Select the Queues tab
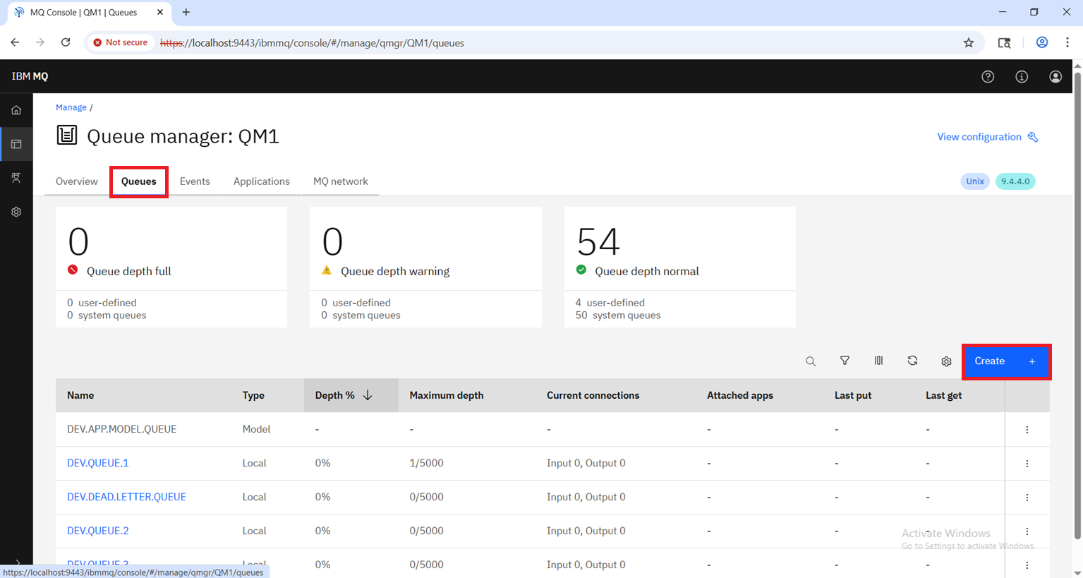 tap(139, 181)
